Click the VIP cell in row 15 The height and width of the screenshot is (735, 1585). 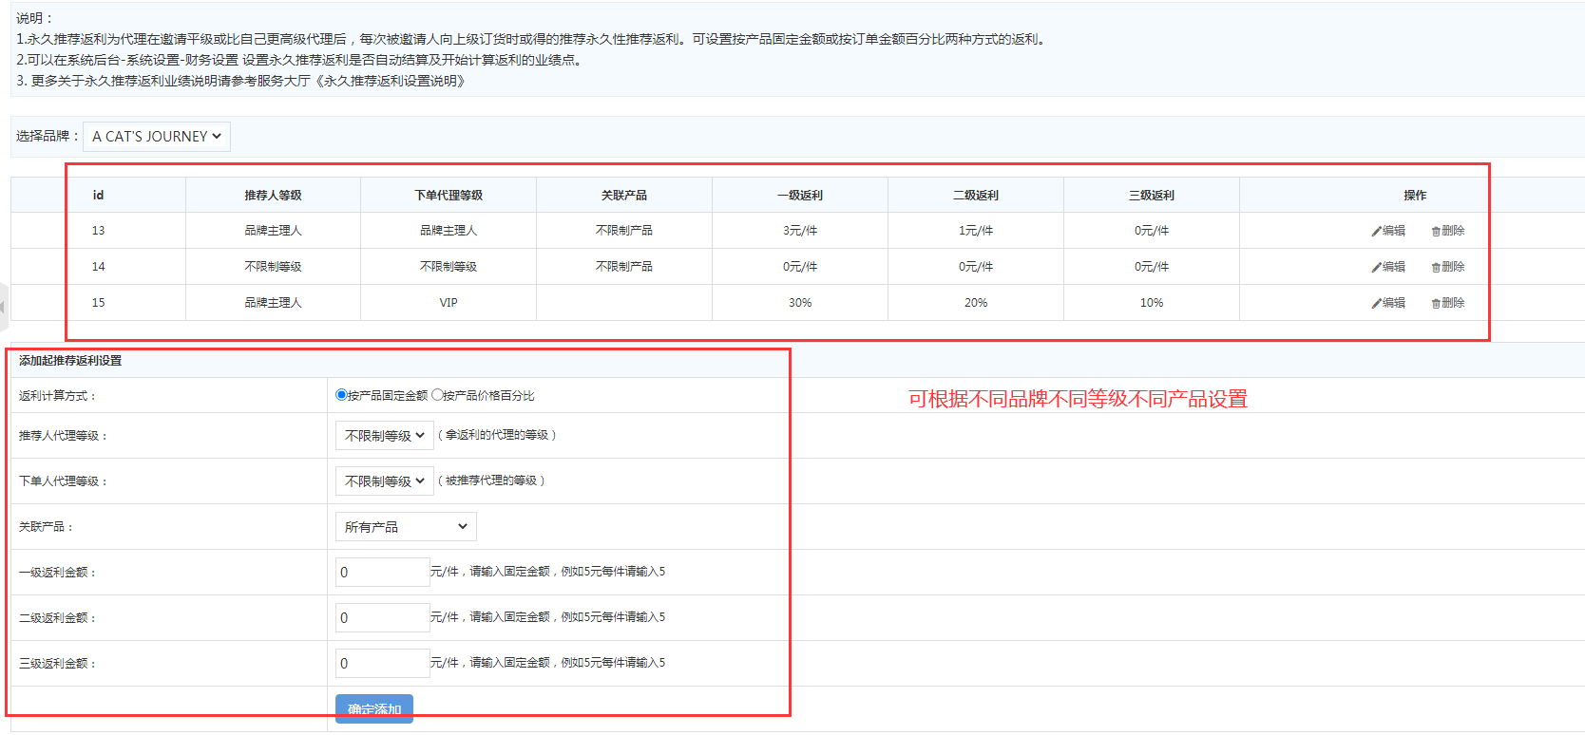[449, 303]
